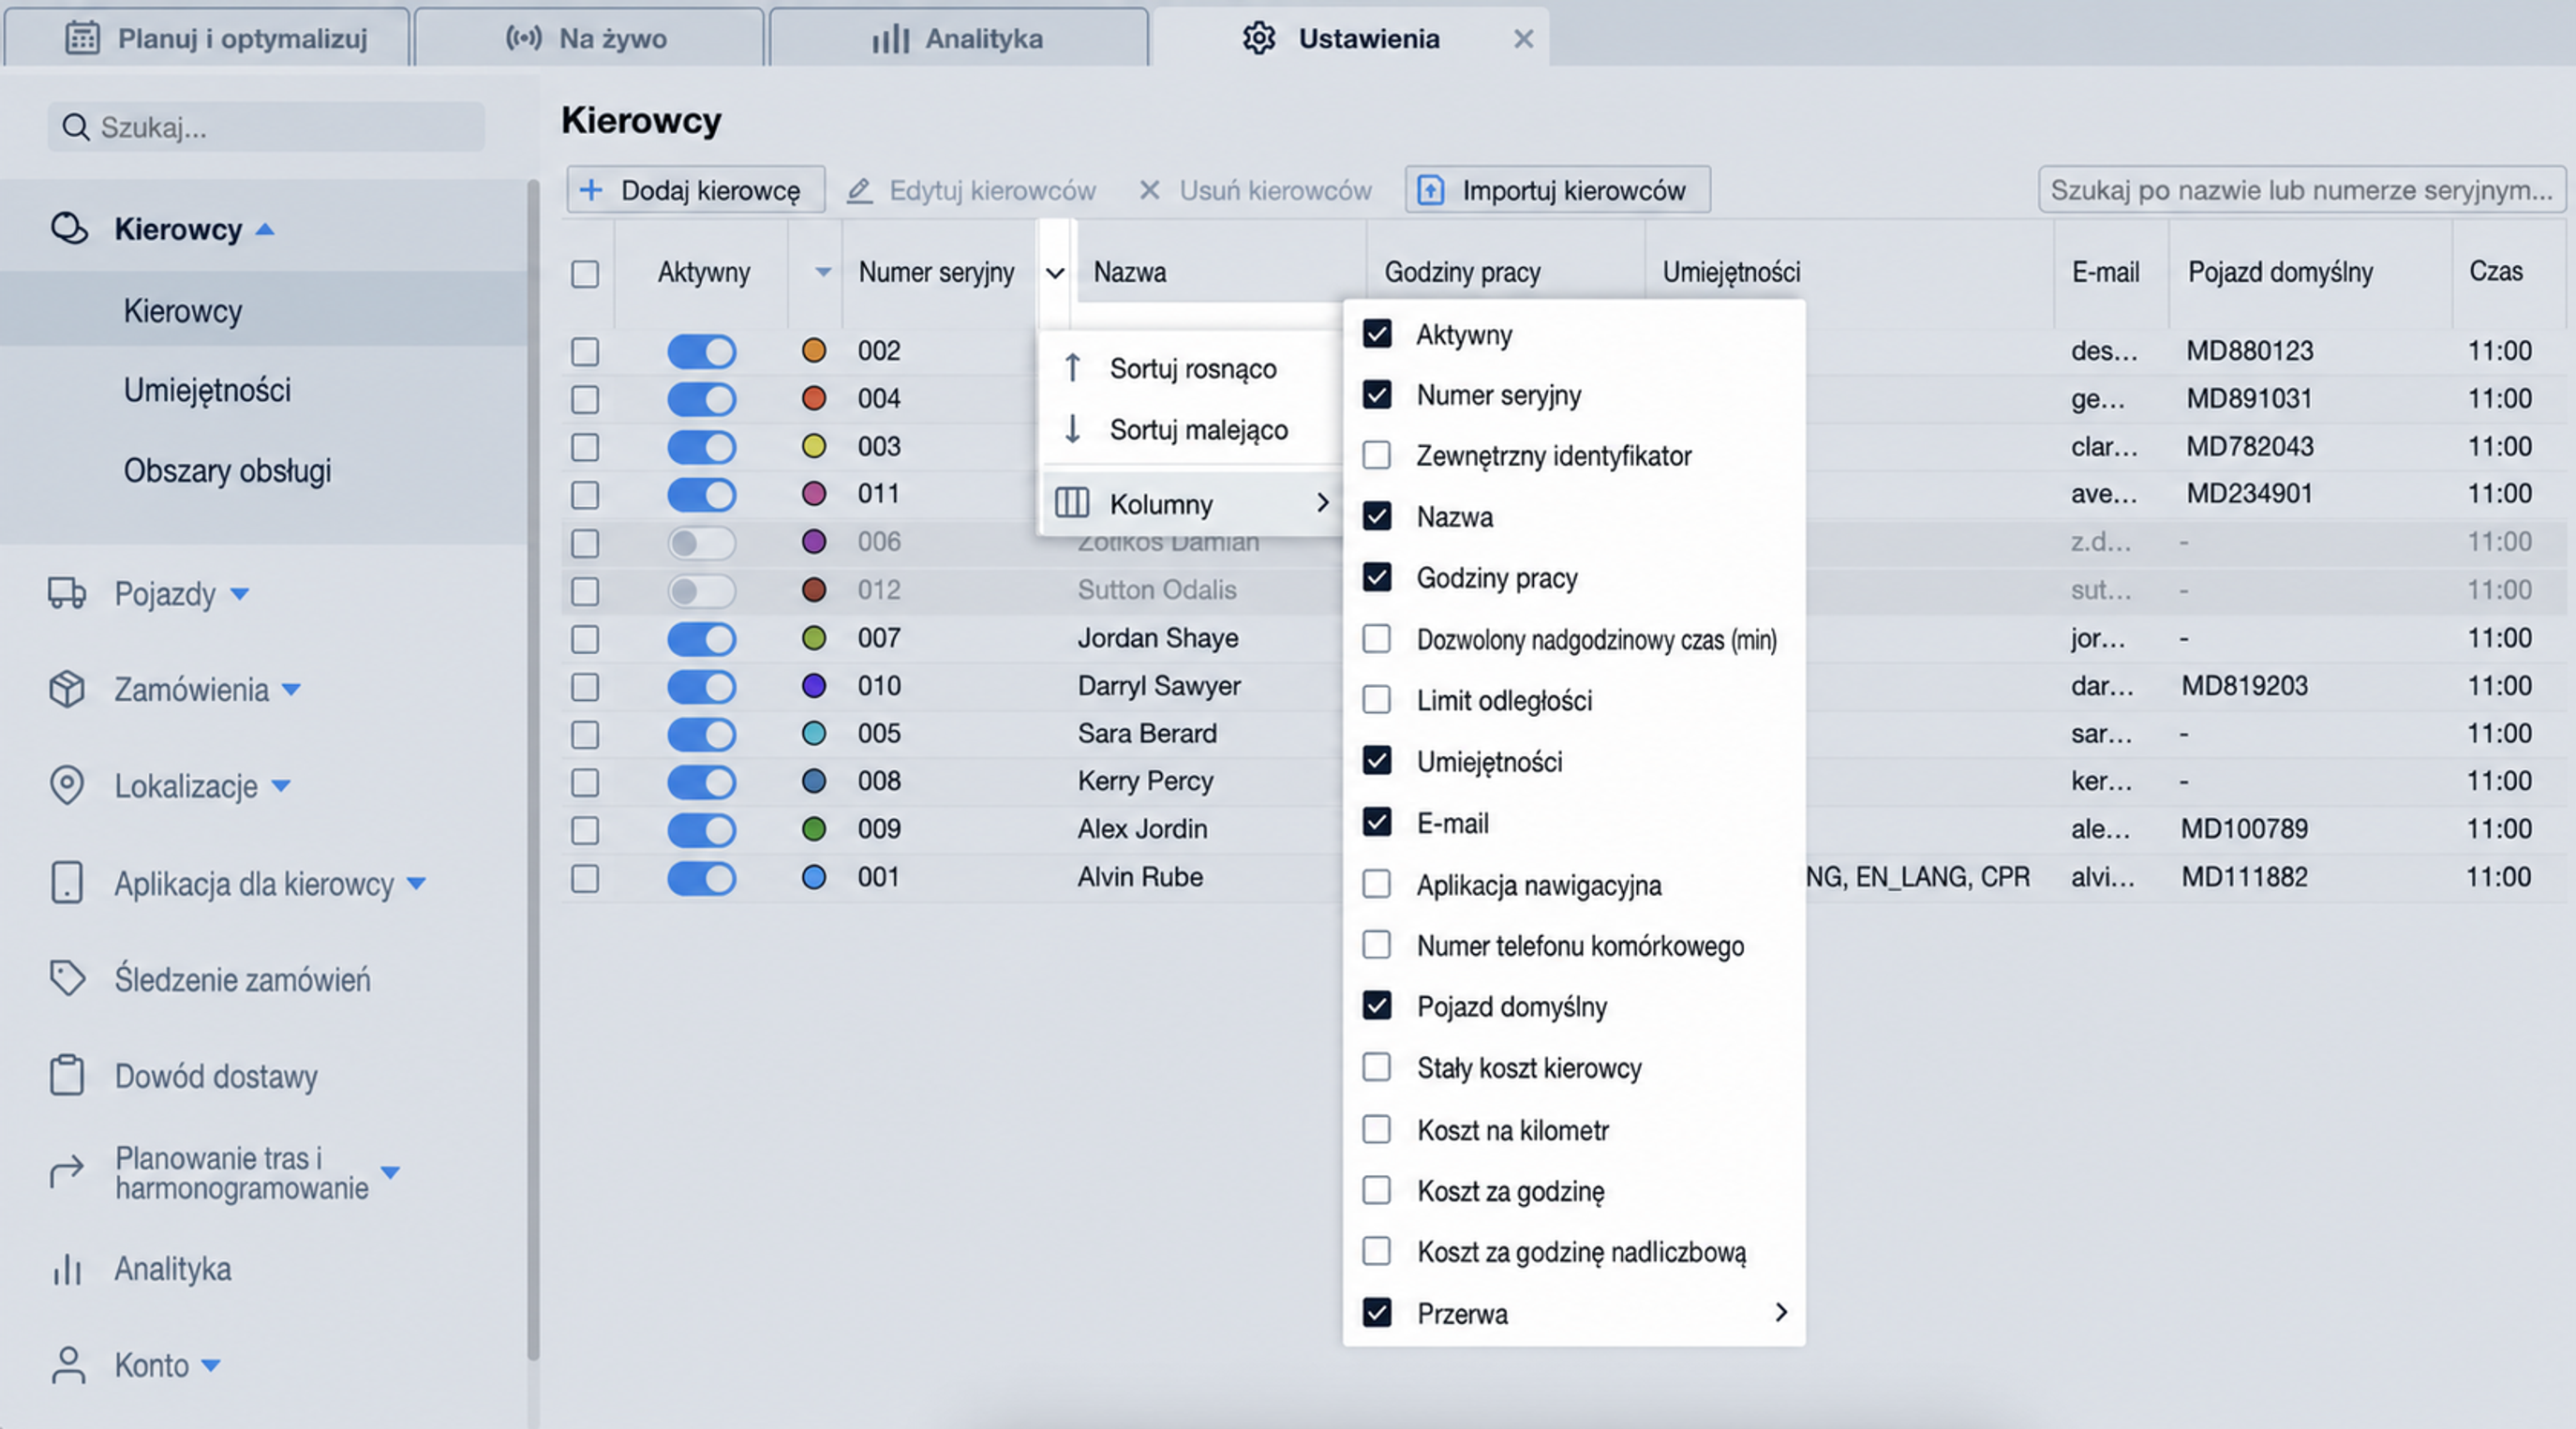This screenshot has height=1429, width=2576.
Task: Click the driver name or serial search field
Action: [2302, 190]
